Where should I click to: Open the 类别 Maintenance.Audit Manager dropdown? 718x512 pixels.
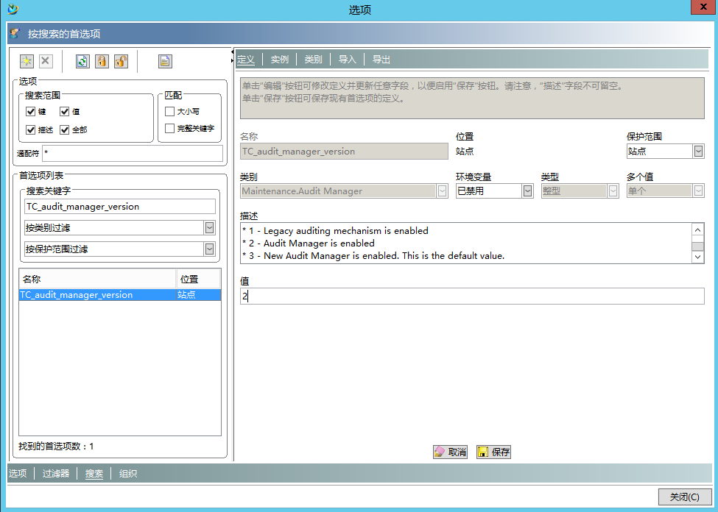click(x=442, y=191)
